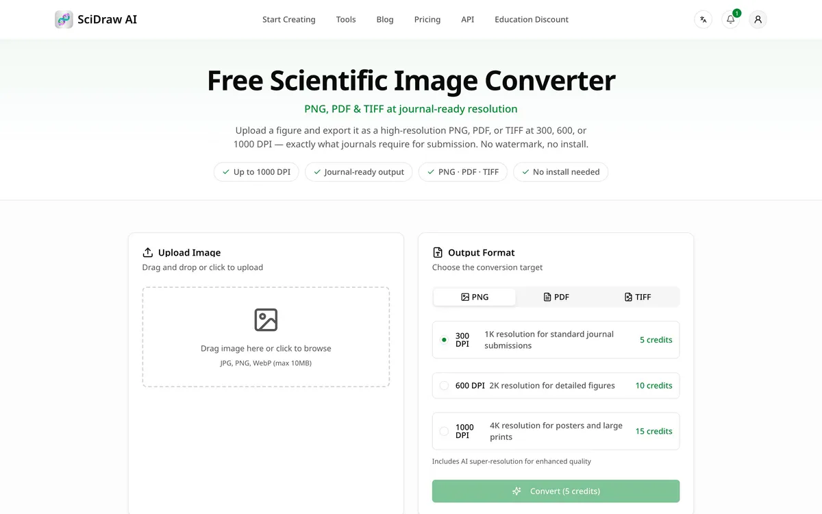Click the Journal-ready output badge
The width and height of the screenshot is (822, 514).
pos(358,172)
